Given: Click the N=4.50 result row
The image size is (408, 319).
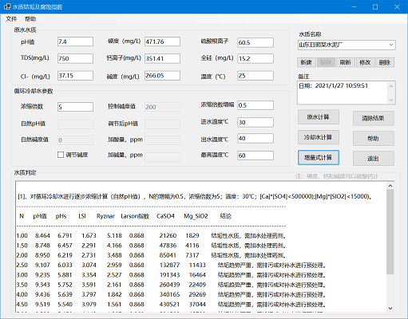Looking at the screenshot, I should [x=171, y=305].
